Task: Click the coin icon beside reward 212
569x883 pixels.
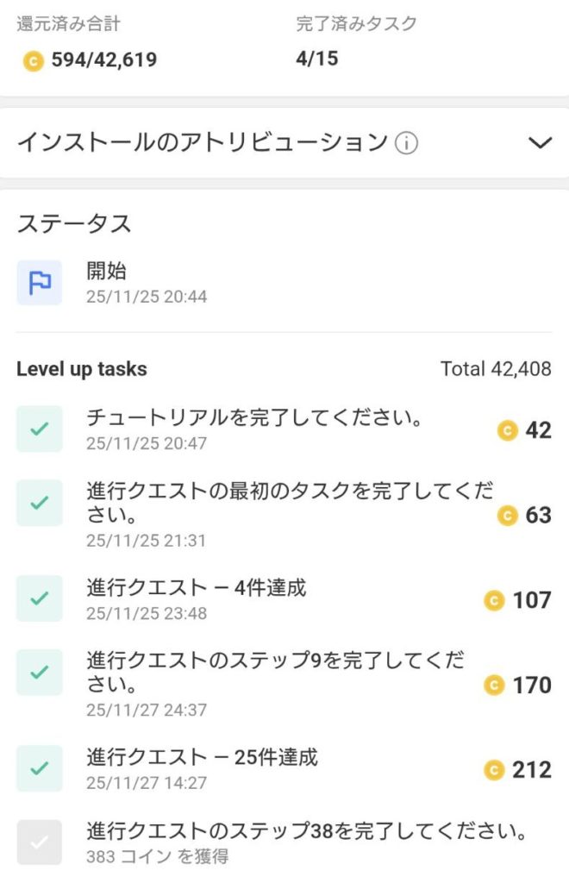Action: (494, 769)
